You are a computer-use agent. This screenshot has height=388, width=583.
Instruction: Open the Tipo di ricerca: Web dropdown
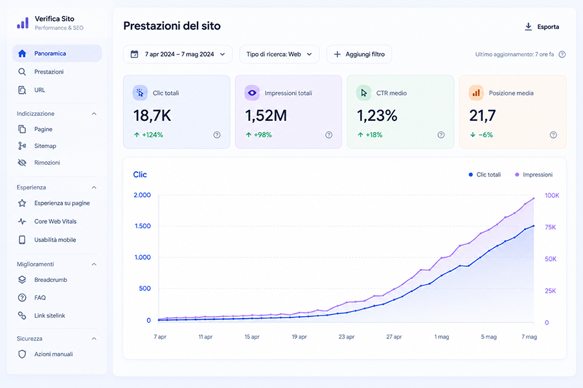[x=279, y=54]
